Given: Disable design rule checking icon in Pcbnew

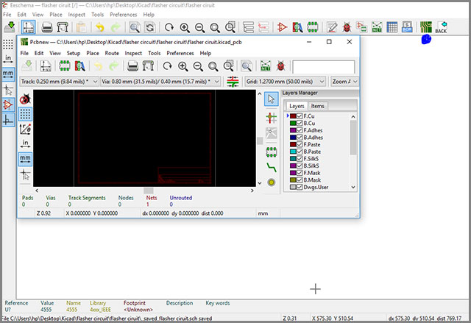Looking at the screenshot, I should point(25,99).
